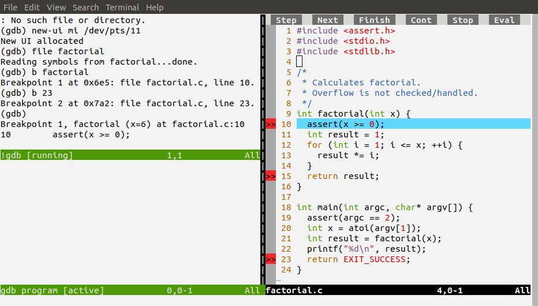538x306 pixels.
Task: Click comment '* Calculates factorial.'
Action: pyautogui.click(x=361, y=83)
